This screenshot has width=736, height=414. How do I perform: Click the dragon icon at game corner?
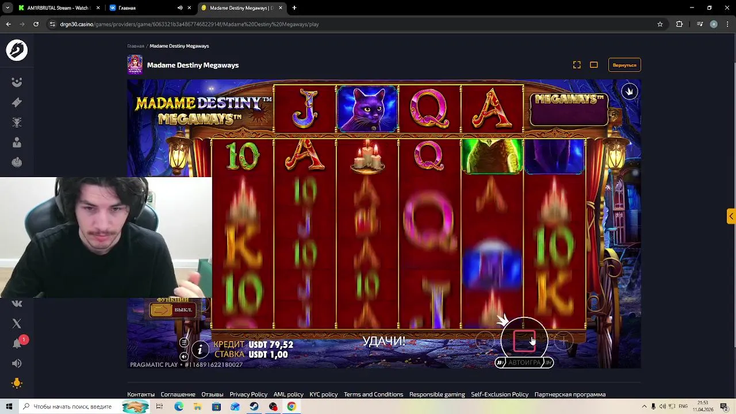[630, 91]
